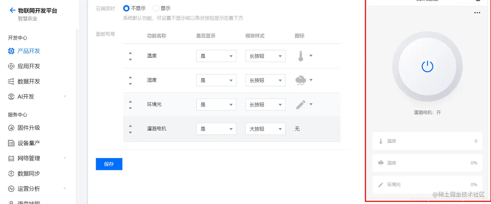Viewport: 491px width, 204px height.
Task: Click the 运营分析 sidebar icon
Action: [x=11, y=189]
